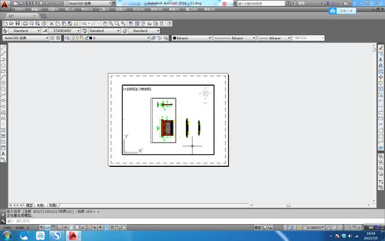Click the AutoCAD application logo button
Viewport: 385px width, 241px height.
point(5,4)
